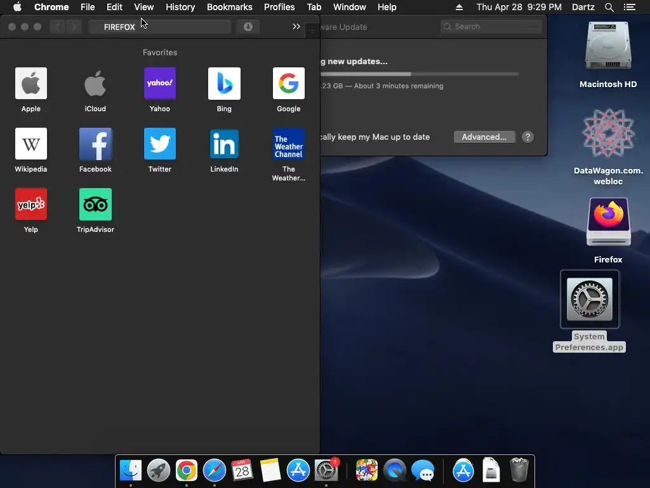Screen dimensions: 650x488
Task: Open the Apple favorite tile
Action: point(31,83)
